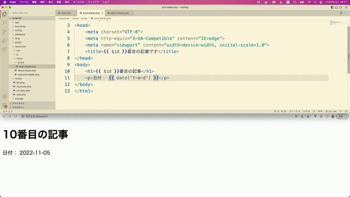
Task: Click browser share icon
Action: click(x=302, y=117)
